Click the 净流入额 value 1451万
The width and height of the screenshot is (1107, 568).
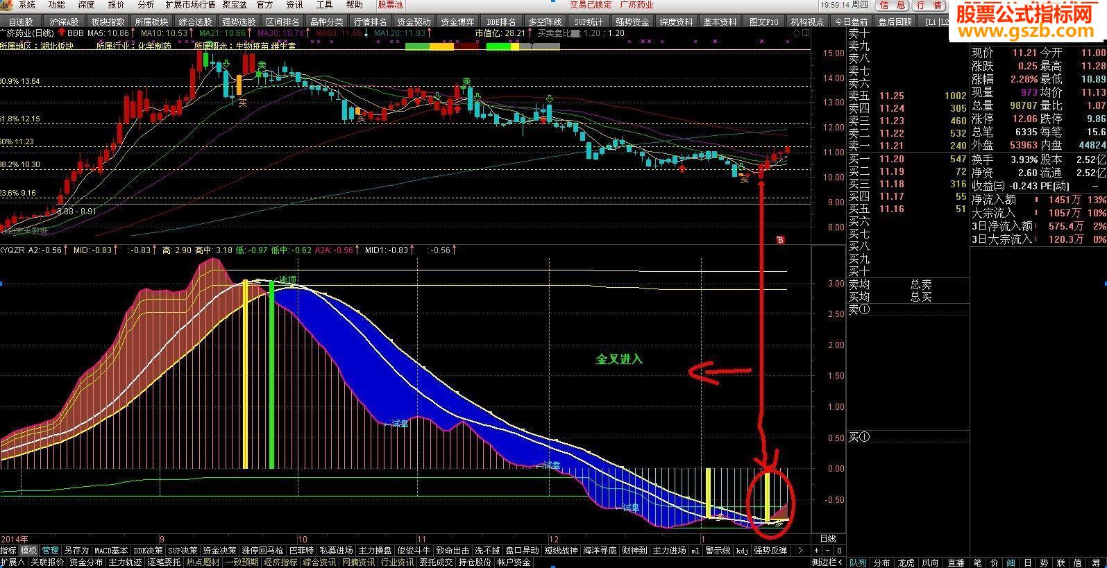coord(1065,200)
